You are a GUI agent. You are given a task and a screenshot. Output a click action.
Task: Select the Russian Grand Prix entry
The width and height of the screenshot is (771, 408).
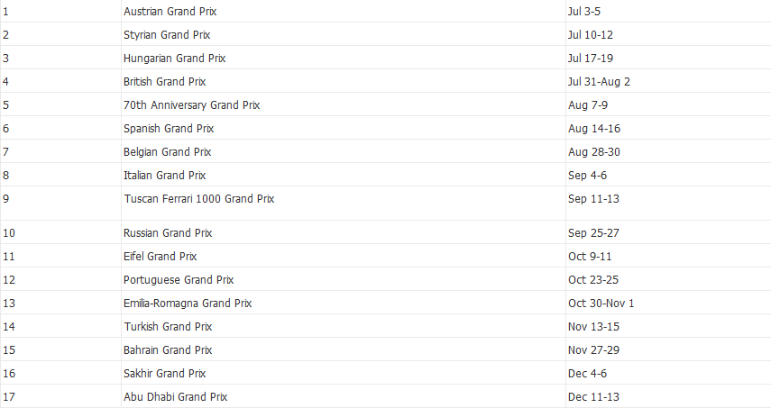(x=168, y=233)
